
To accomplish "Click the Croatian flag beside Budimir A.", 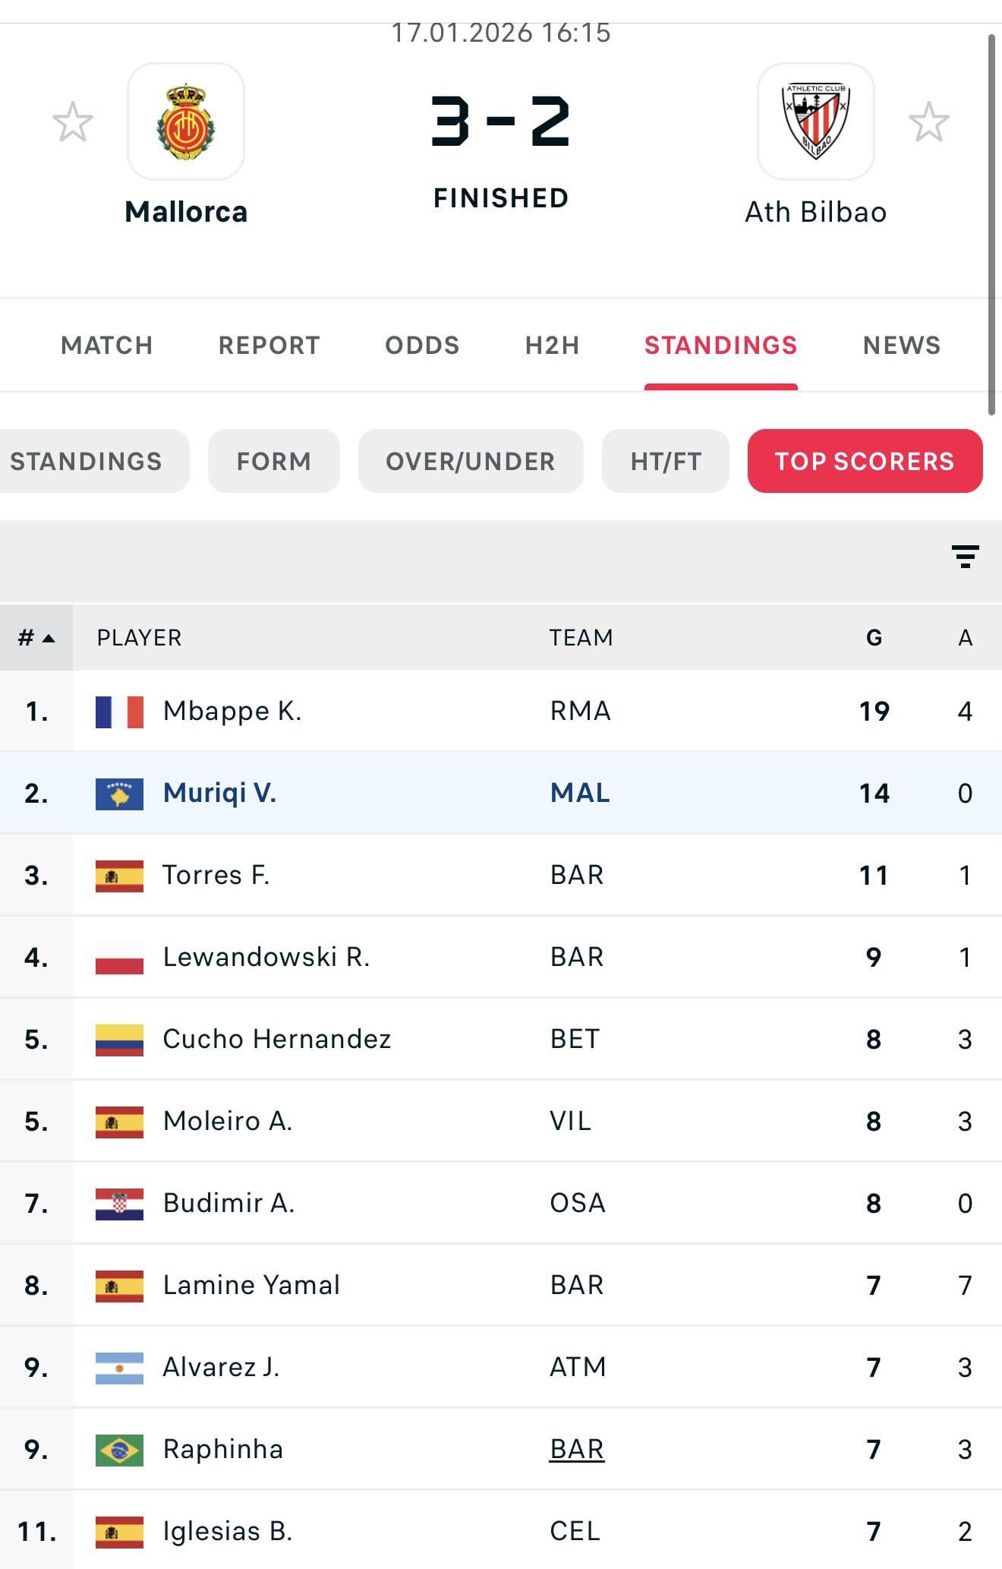I will pyautogui.click(x=119, y=1204).
